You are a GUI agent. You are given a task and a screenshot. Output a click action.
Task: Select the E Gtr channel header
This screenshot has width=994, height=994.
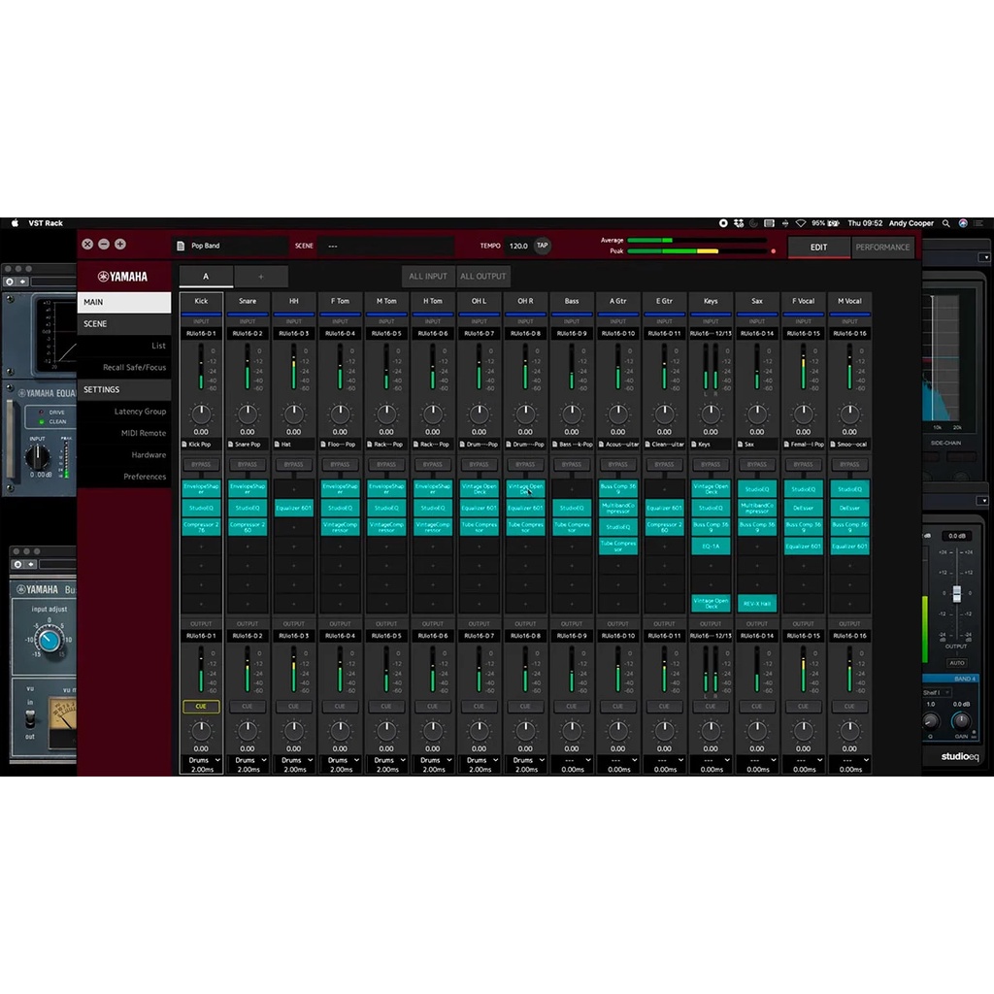pyautogui.click(x=664, y=301)
